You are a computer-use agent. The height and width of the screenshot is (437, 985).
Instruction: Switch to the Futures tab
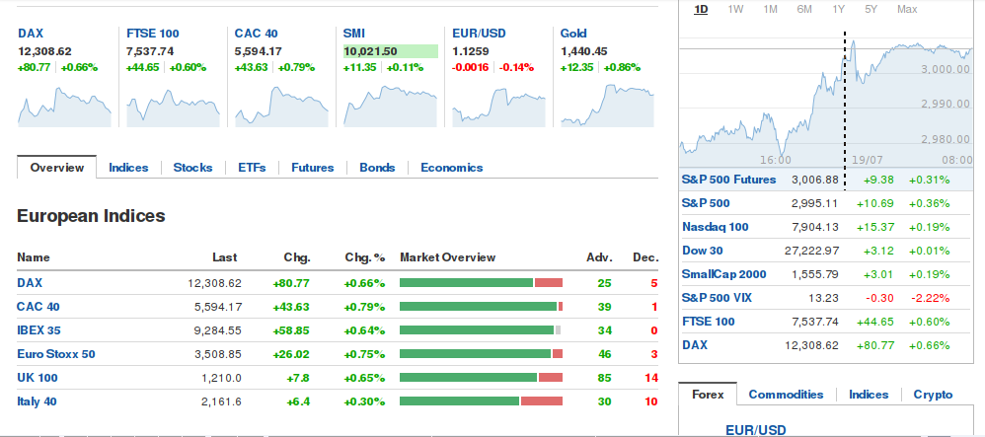[312, 168]
